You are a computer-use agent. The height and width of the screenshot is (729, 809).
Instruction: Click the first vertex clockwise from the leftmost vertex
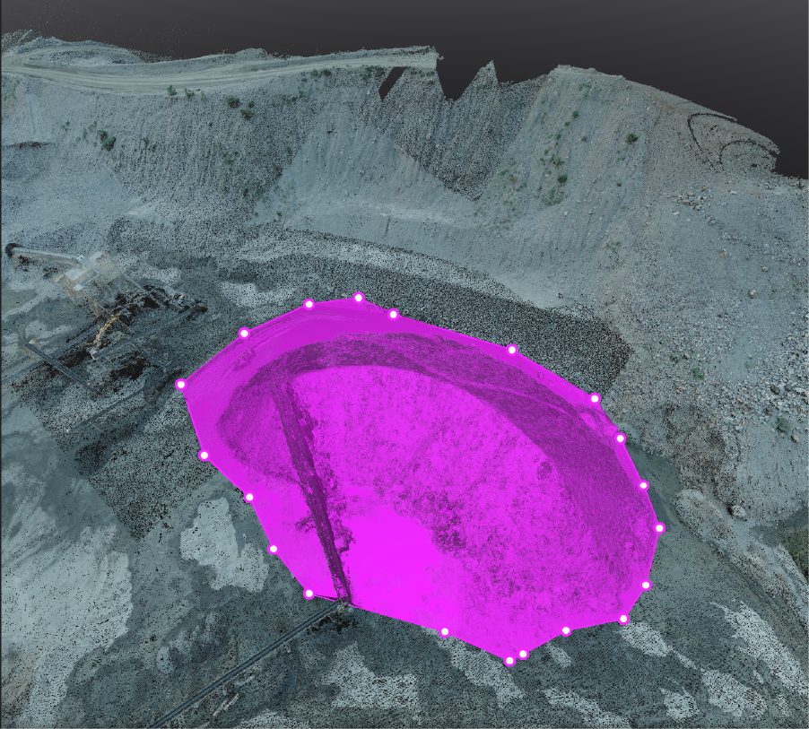(243, 333)
